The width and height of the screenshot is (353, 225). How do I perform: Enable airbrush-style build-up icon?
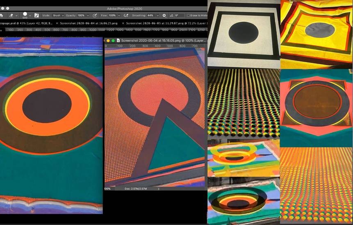(125, 16)
